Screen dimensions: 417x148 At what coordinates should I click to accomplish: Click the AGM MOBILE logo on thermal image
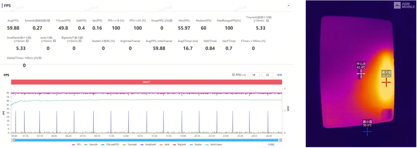coord(404,5)
